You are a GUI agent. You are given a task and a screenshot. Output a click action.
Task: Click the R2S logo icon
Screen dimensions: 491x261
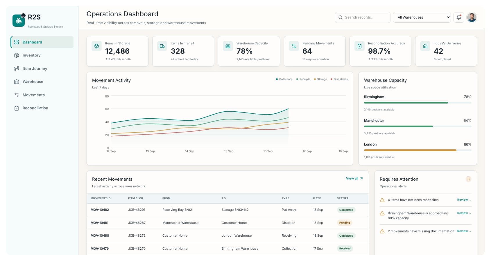click(x=19, y=21)
